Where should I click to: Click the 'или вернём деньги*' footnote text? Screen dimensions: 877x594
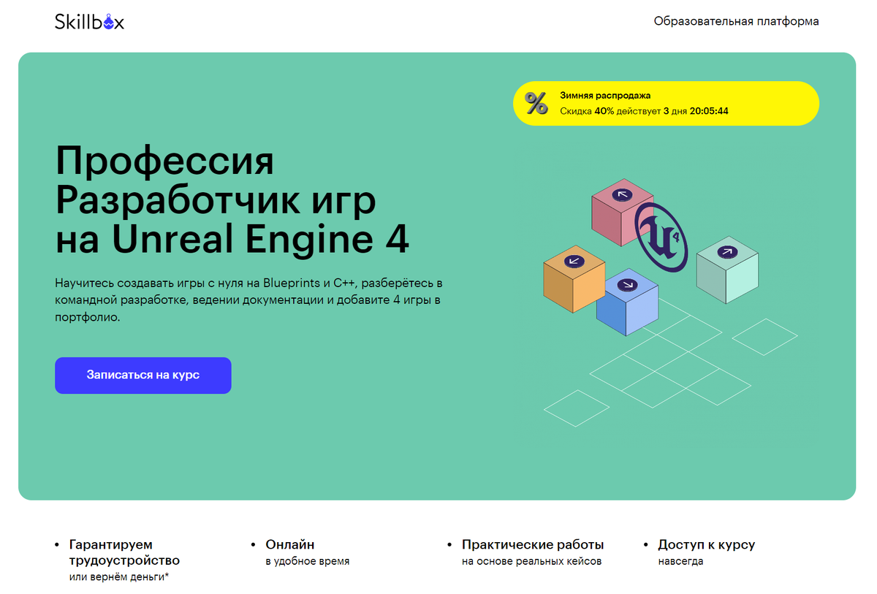pos(119,577)
